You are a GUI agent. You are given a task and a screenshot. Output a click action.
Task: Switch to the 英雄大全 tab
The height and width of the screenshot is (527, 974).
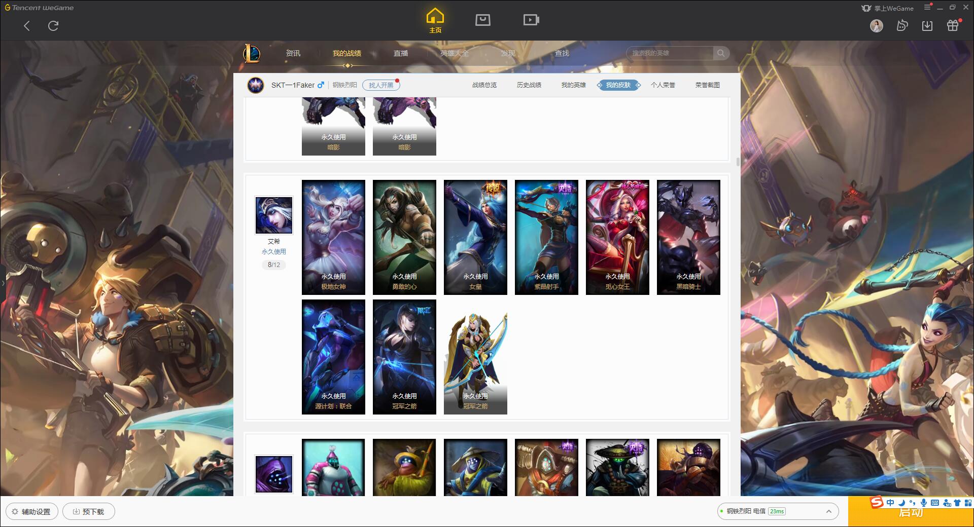pos(455,53)
